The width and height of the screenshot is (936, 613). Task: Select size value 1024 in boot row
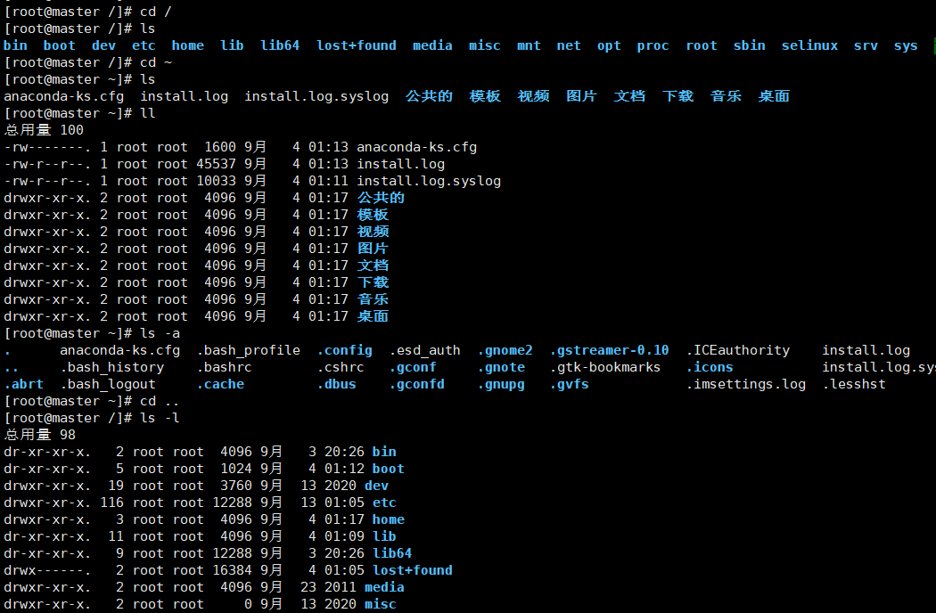pyautogui.click(x=236, y=469)
